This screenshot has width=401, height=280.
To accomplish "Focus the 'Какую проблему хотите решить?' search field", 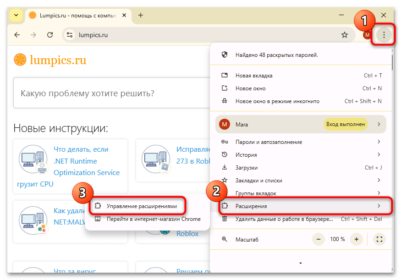I will (112, 93).
